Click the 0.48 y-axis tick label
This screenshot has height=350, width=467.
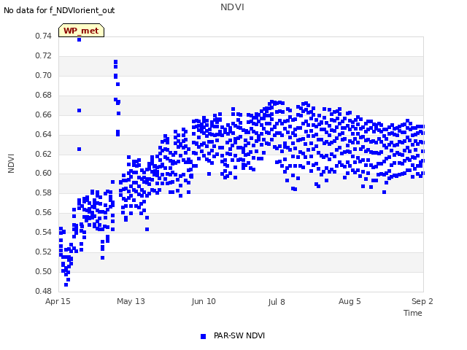pyautogui.click(x=44, y=291)
